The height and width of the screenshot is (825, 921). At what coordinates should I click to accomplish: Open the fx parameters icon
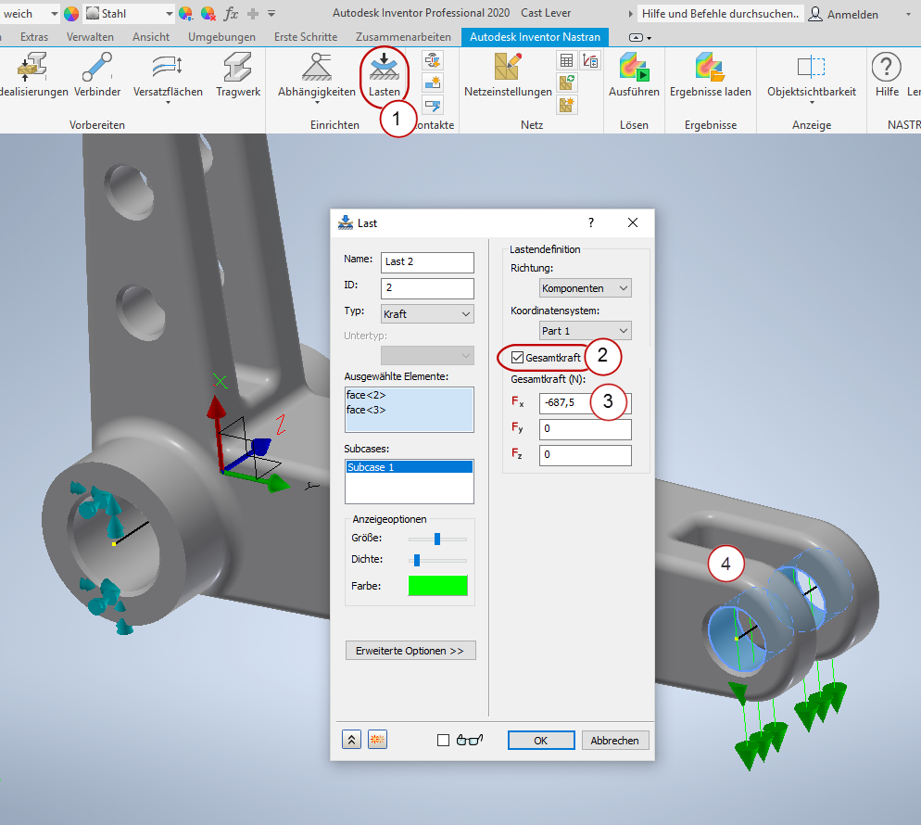click(x=231, y=14)
